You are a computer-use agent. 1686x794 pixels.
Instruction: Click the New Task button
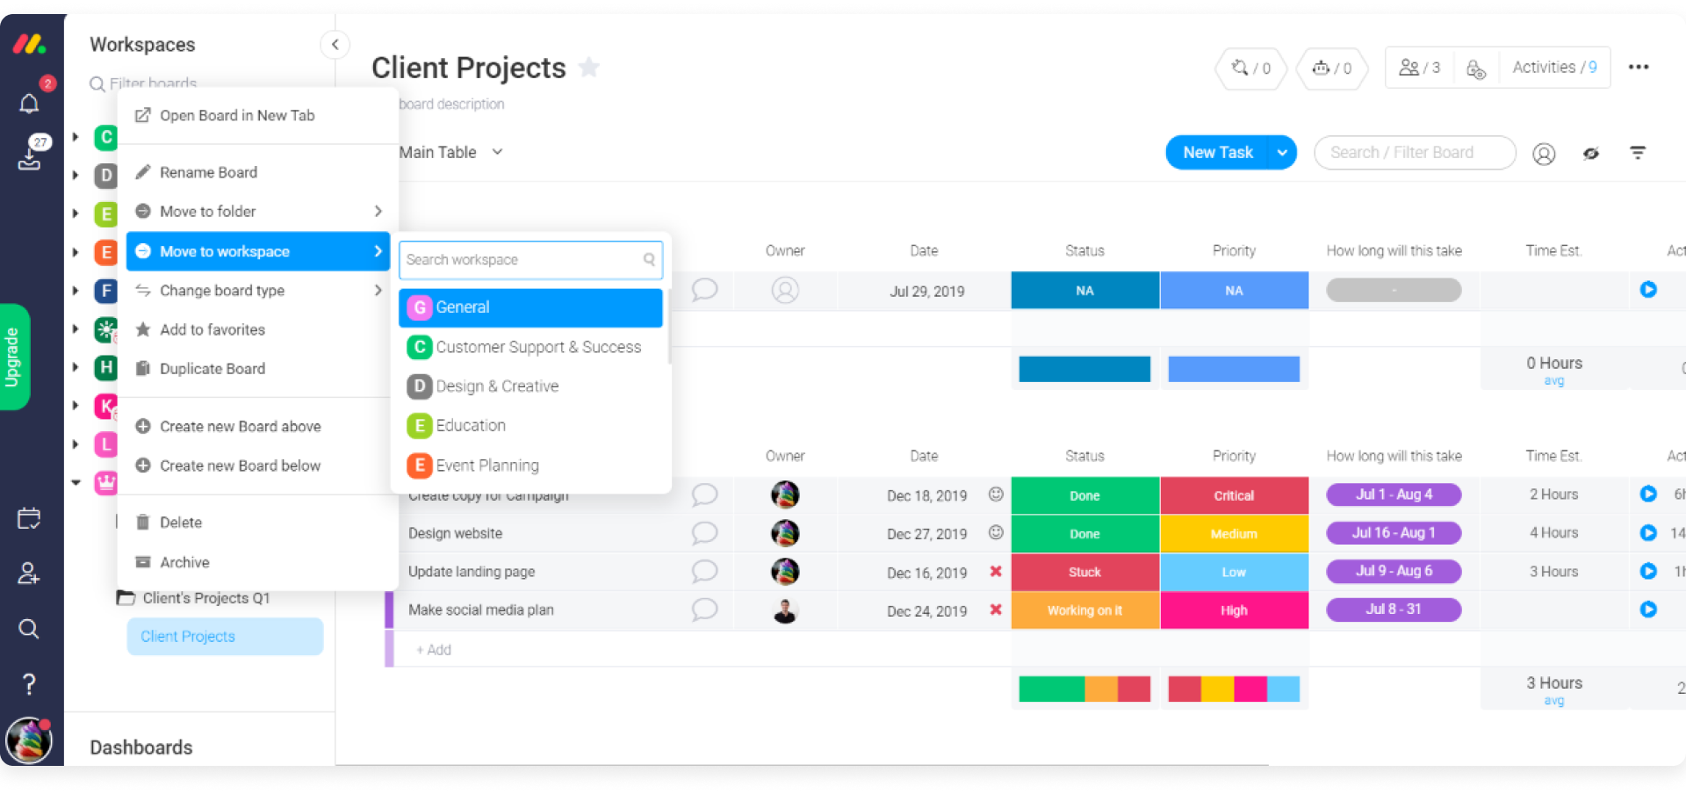coord(1217,152)
